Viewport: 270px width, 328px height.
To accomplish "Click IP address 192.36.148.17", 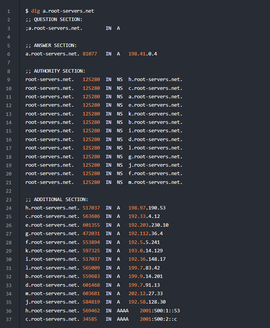I will (147, 259).
